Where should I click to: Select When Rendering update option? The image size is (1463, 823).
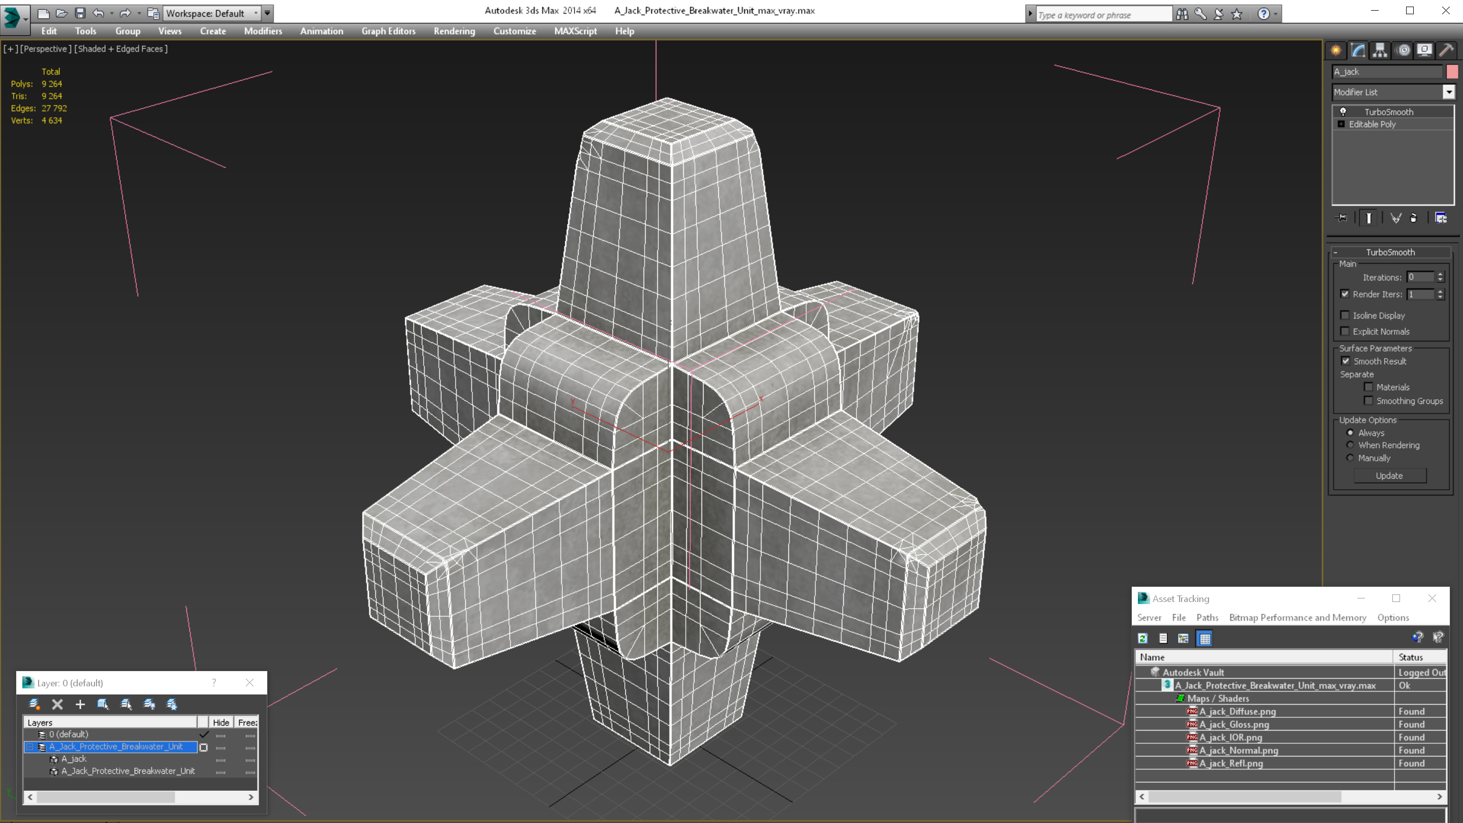click(1351, 446)
